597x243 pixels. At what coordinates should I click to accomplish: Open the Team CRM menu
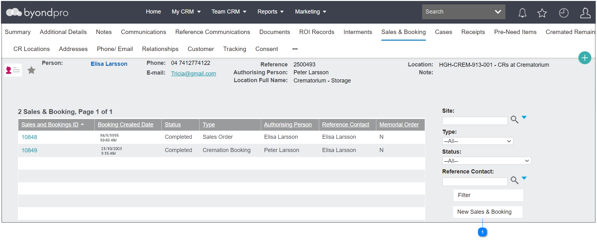tap(229, 12)
